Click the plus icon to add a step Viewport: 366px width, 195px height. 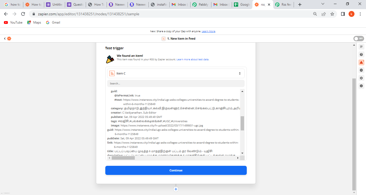tap(176, 189)
